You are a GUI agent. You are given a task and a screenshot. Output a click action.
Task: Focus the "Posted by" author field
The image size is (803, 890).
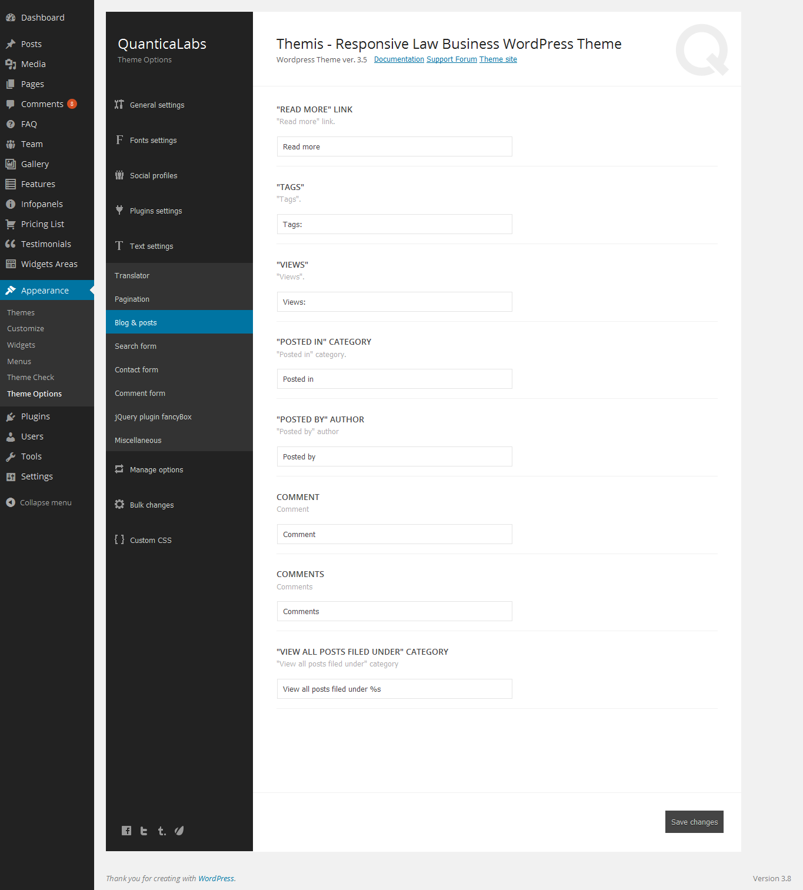click(x=395, y=456)
